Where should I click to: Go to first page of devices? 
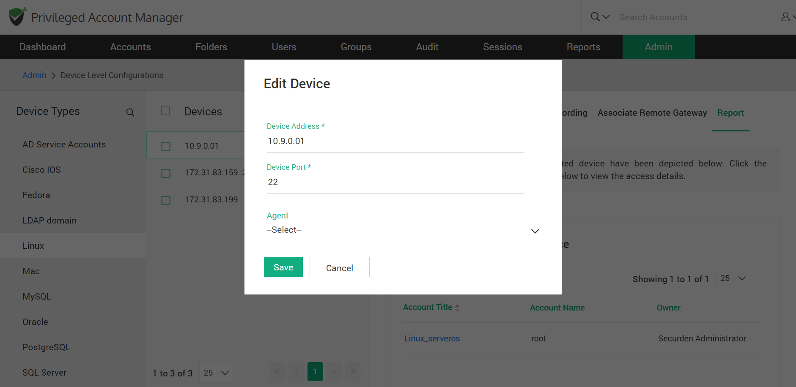point(277,371)
